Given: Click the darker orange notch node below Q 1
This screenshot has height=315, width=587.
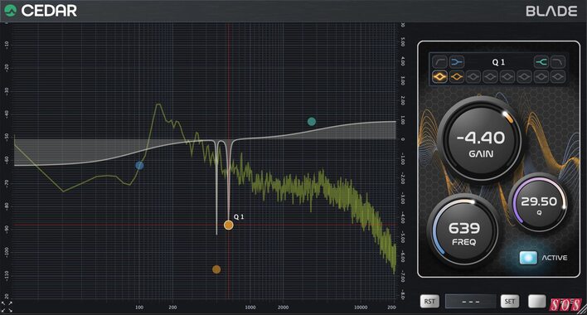Looking at the screenshot, I should click(216, 269).
